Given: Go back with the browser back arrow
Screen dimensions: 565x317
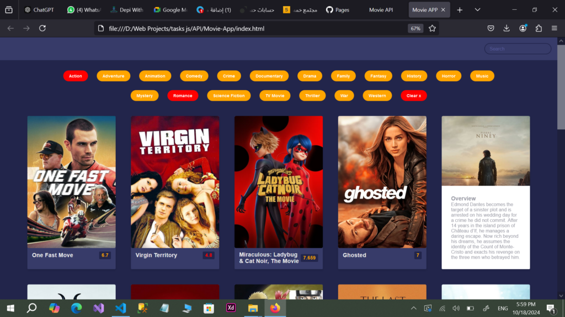Looking at the screenshot, I should [10, 29].
